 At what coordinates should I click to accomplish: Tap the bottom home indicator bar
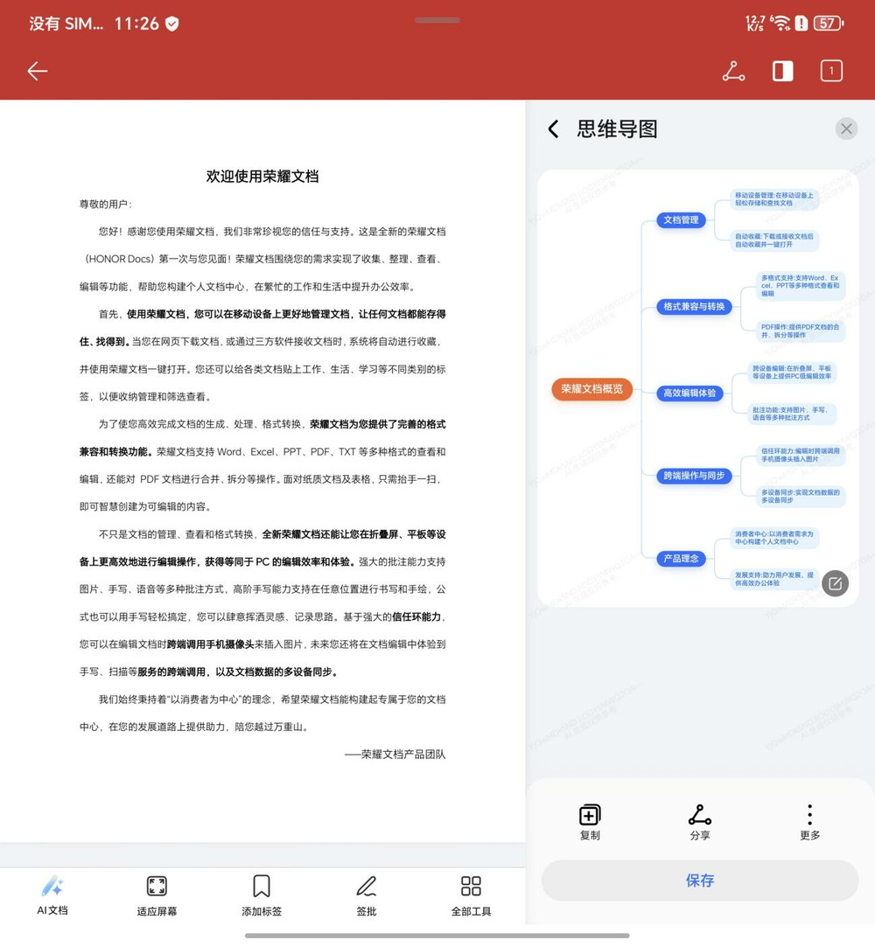437,936
